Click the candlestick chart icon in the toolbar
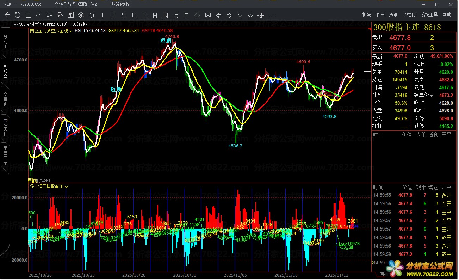The image size is (459, 280). click(50, 15)
